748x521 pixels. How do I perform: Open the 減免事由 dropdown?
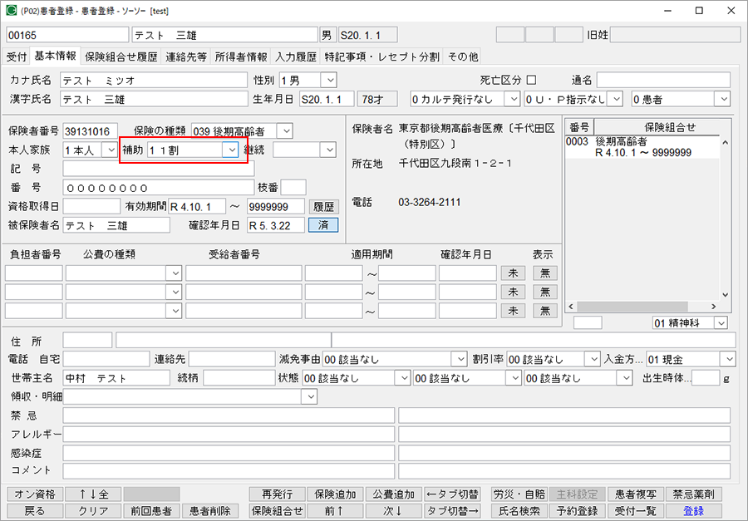(x=461, y=358)
